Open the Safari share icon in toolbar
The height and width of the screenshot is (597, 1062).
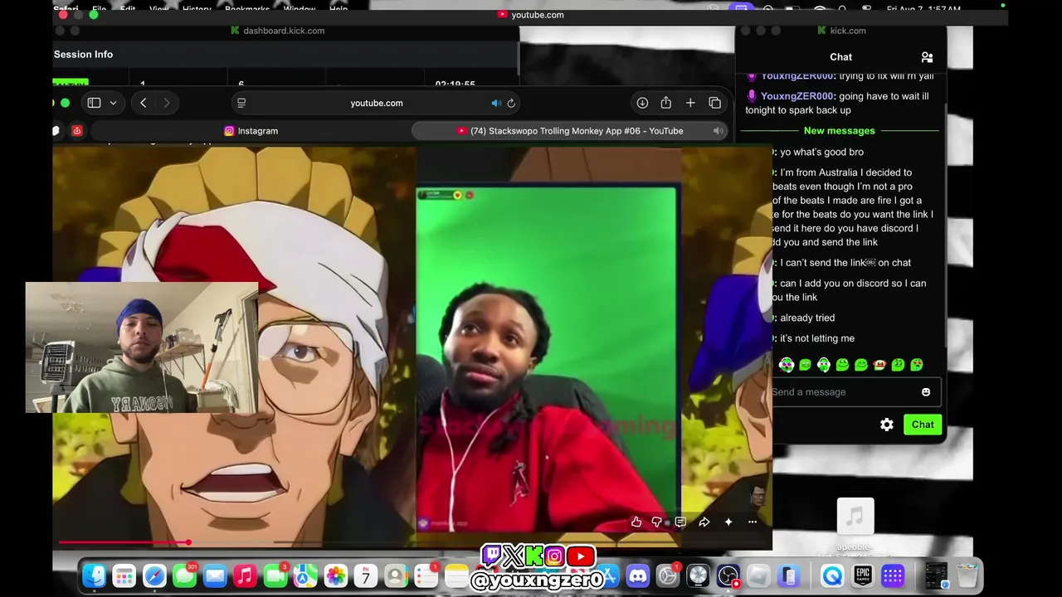point(665,103)
